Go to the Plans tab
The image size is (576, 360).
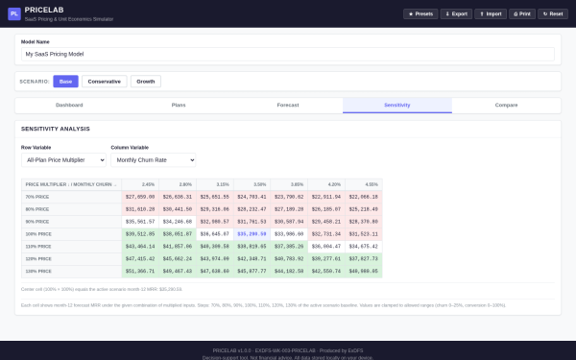click(179, 105)
